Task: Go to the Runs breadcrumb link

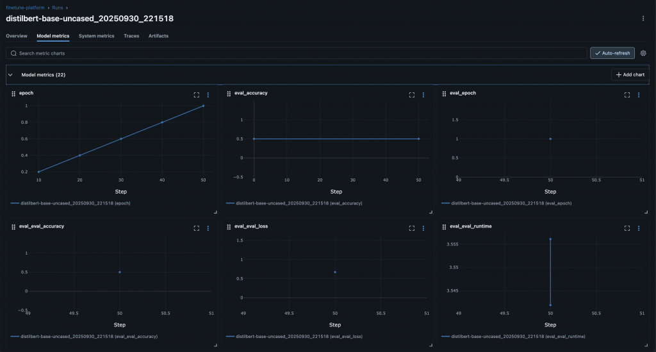Action: (x=57, y=8)
